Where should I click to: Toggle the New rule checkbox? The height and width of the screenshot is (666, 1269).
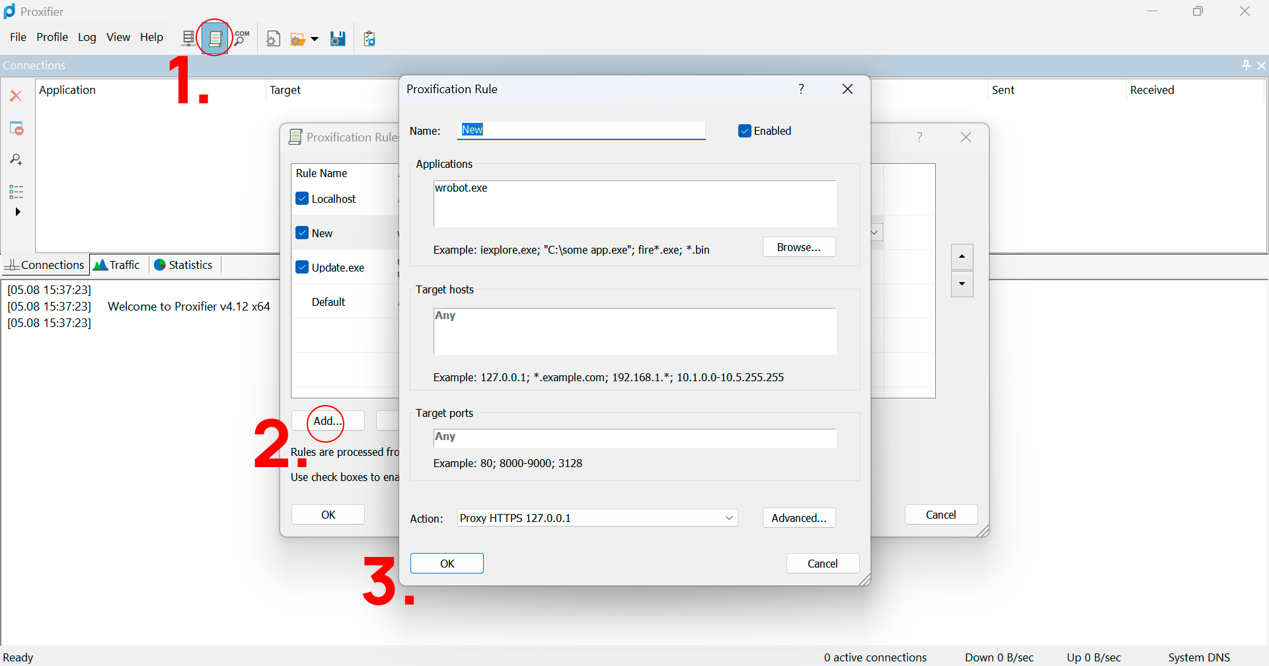[x=302, y=233]
